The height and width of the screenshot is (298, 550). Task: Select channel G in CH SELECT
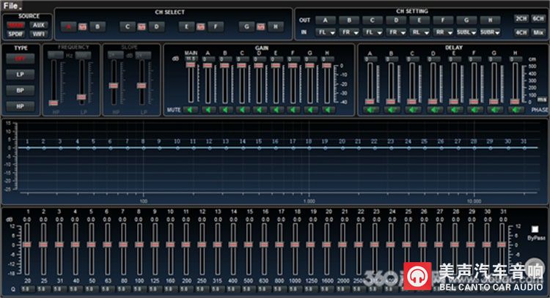[246, 26]
